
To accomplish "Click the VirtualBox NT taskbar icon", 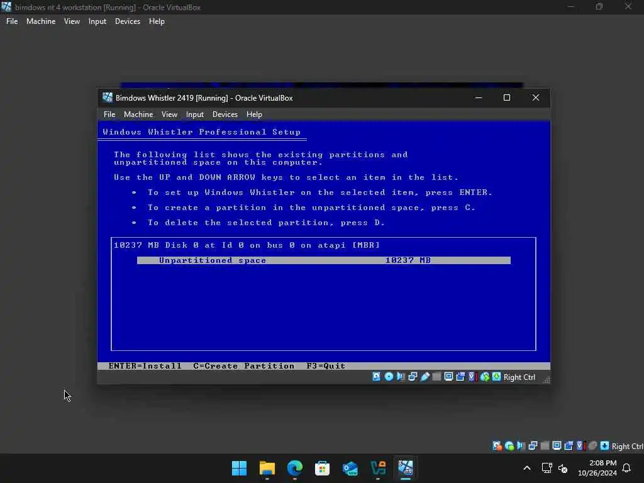I will point(406,468).
